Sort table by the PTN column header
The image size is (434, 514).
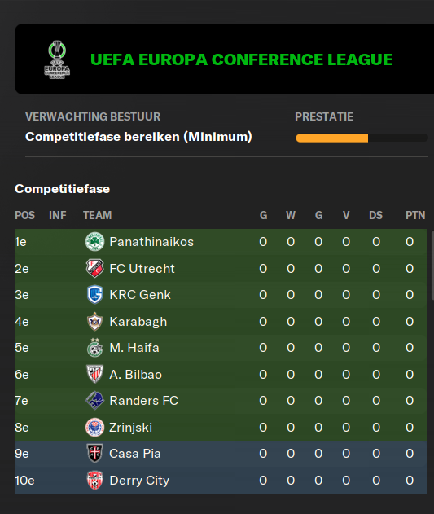click(415, 215)
